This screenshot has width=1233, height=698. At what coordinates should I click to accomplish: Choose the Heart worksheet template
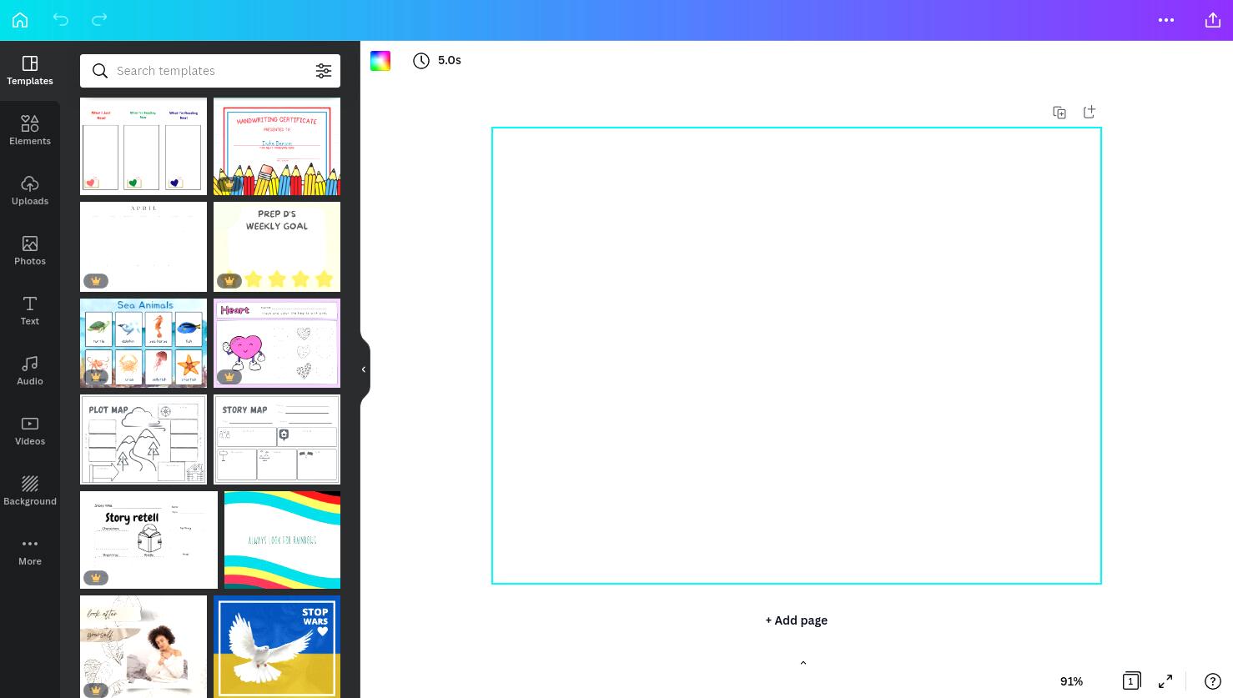tap(277, 344)
